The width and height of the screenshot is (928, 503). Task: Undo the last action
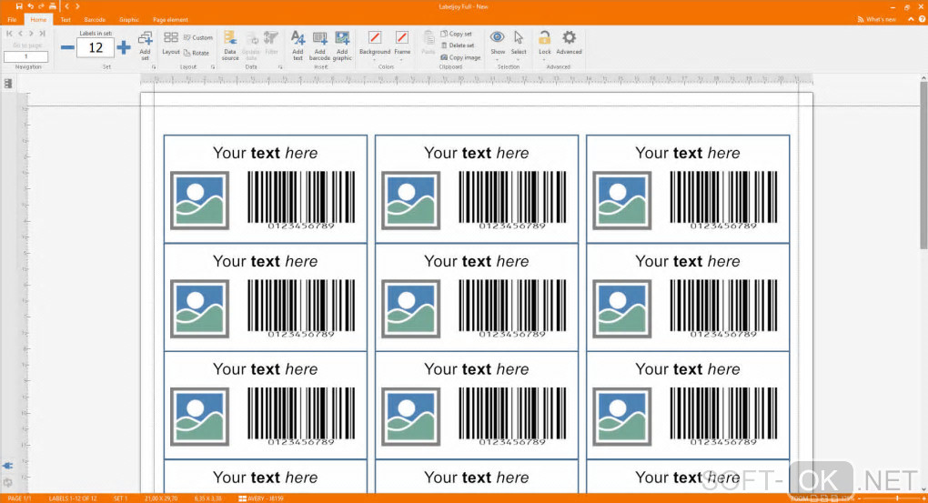pyautogui.click(x=30, y=6)
